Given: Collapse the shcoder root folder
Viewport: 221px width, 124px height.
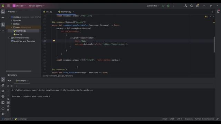Looking at the screenshot, I should tap(9, 17).
